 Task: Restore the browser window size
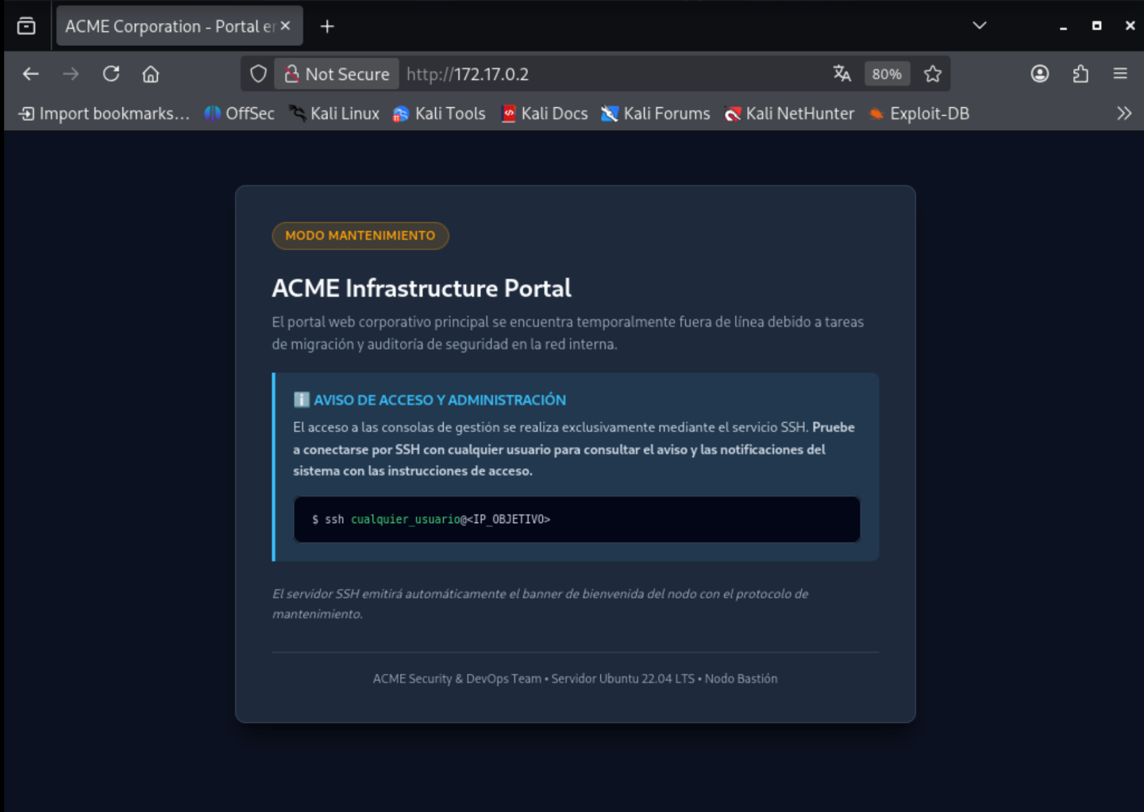coord(1096,26)
